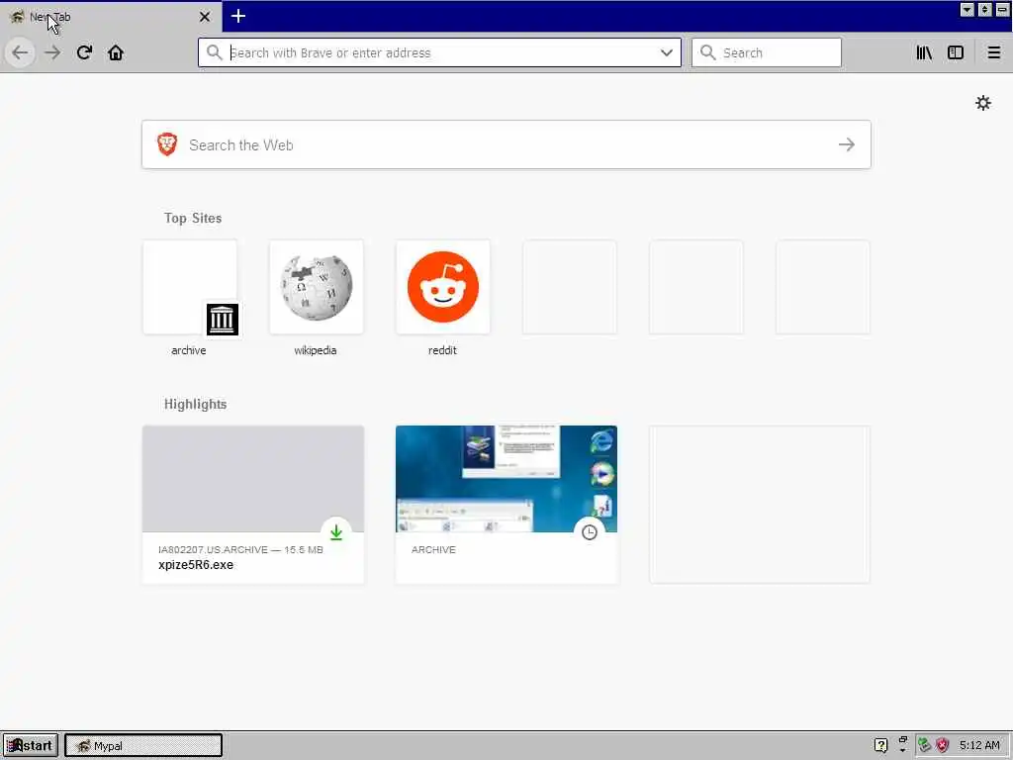Go back with the back arrow button
The height and width of the screenshot is (760, 1013).
20,52
